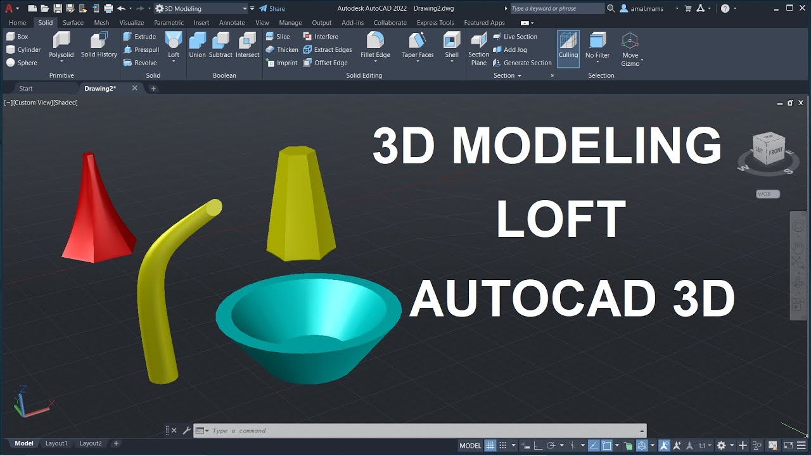Click the MODEL button in status bar

tap(470, 445)
